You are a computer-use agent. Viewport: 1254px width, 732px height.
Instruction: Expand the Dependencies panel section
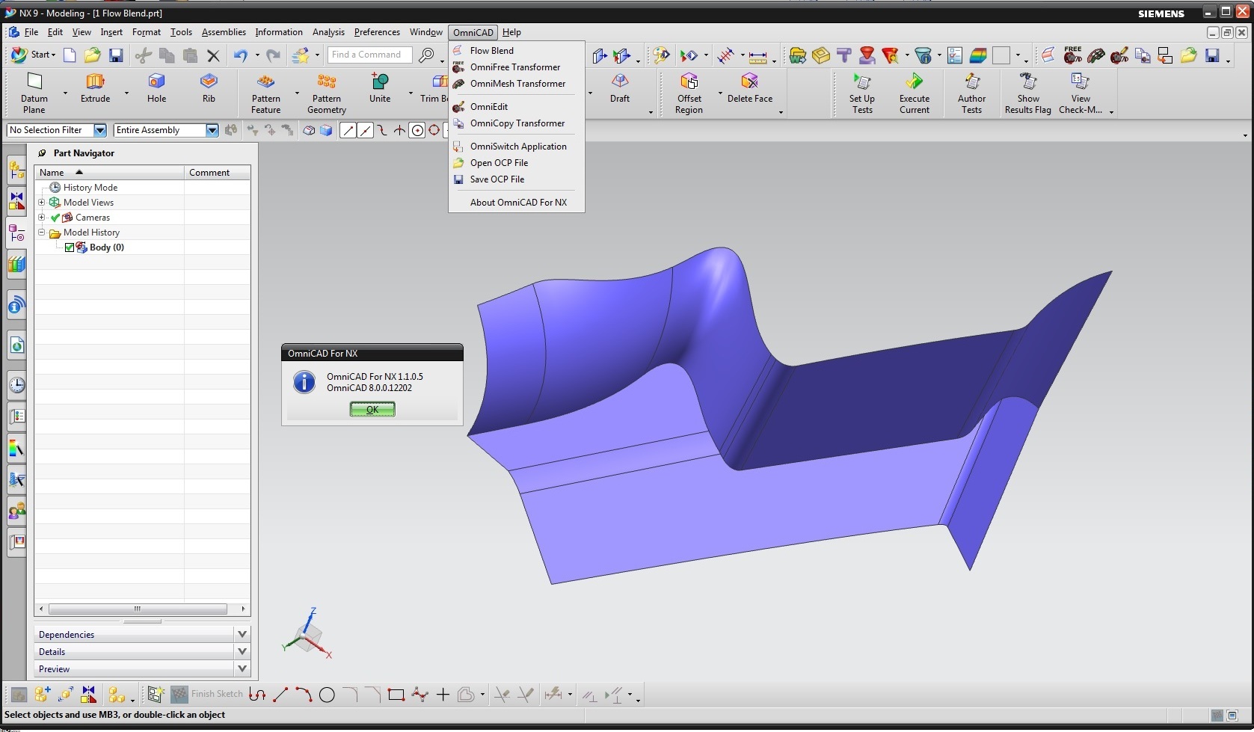click(x=142, y=634)
